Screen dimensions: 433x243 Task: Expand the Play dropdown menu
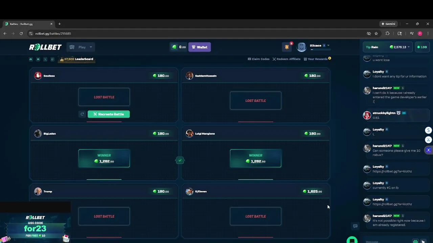81,47
